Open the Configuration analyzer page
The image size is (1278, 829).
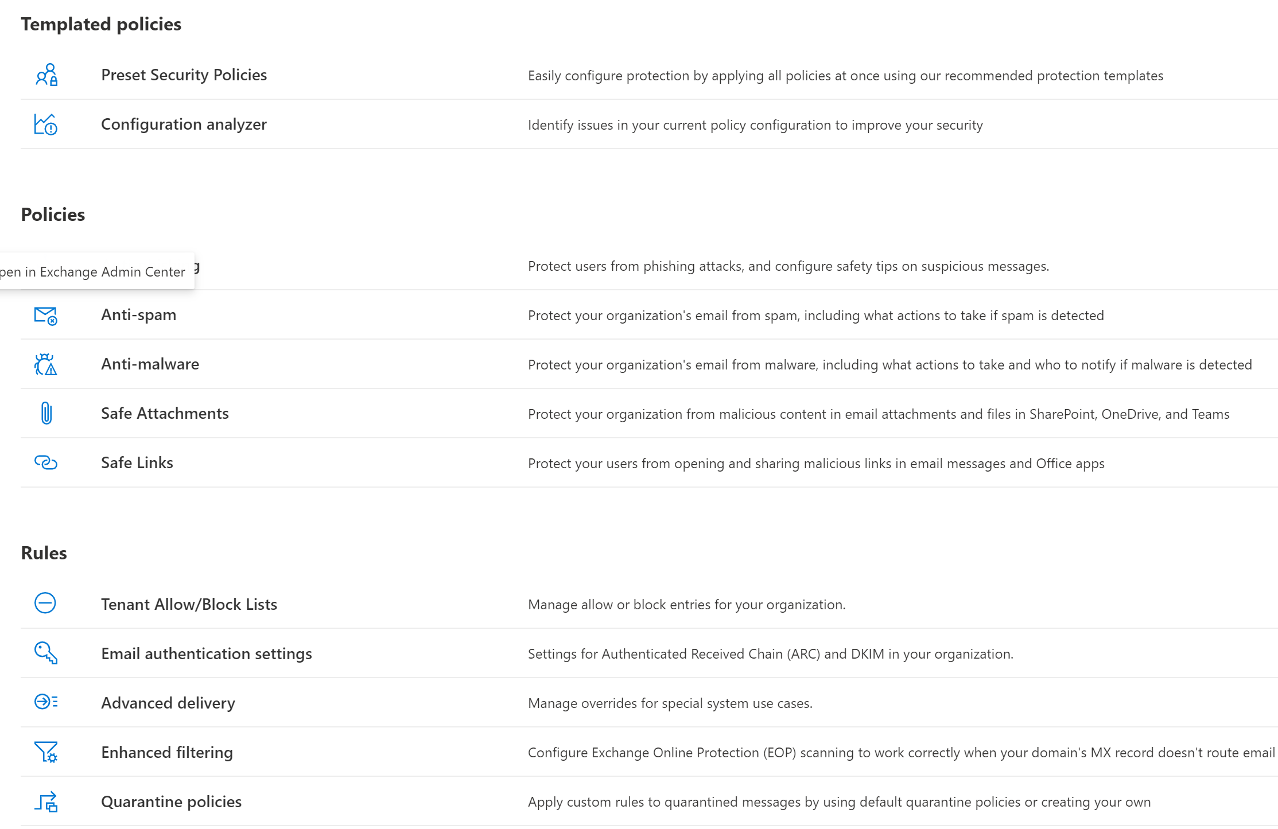(184, 124)
